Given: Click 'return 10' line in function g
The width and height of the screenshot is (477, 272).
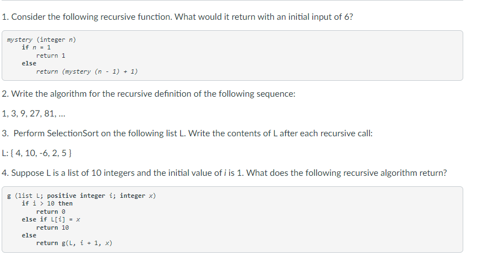Looking at the screenshot, I should [52, 227].
